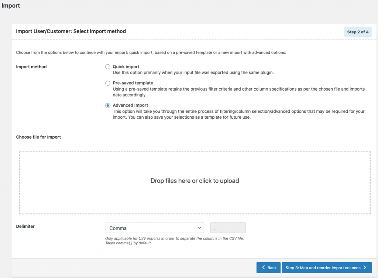Click the Pre-saved template label text
Viewport: 378px width, 278px height.
click(x=133, y=83)
